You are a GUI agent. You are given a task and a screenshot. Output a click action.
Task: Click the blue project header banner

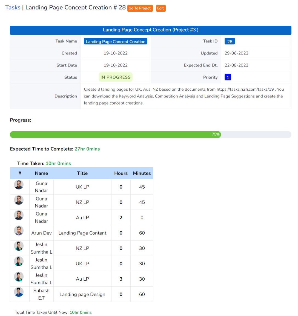click(x=150, y=30)
